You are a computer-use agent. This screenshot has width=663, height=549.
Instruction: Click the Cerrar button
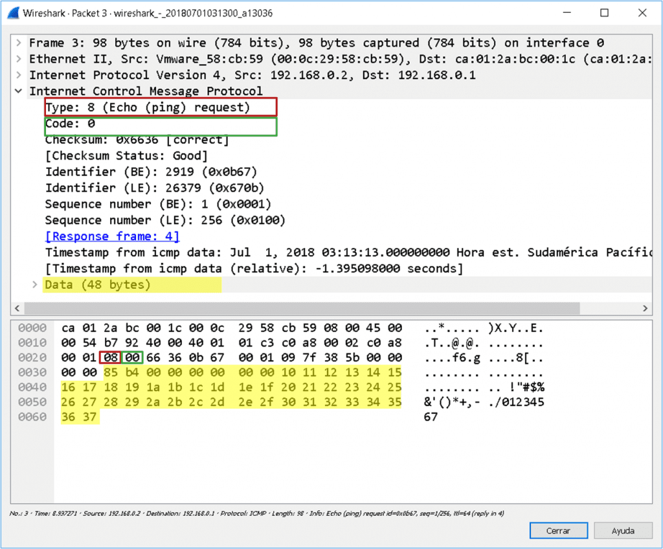tap(557, 530)
